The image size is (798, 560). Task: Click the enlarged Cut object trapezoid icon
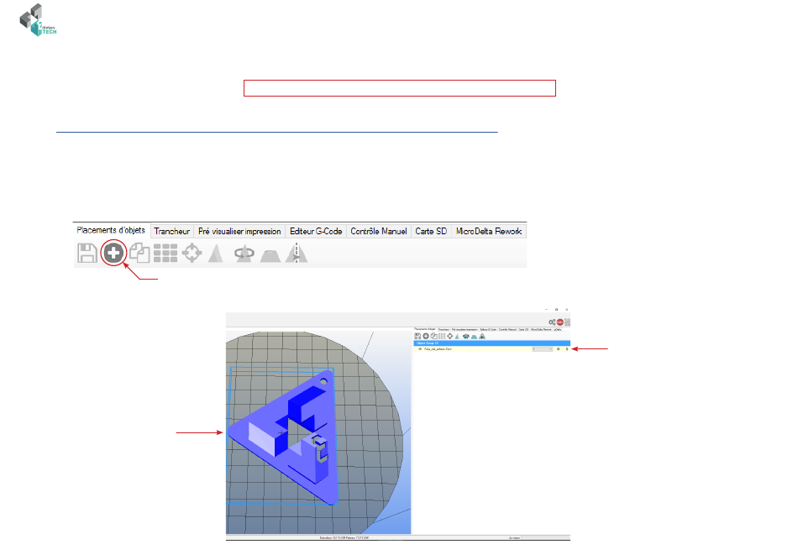point(270,255)
